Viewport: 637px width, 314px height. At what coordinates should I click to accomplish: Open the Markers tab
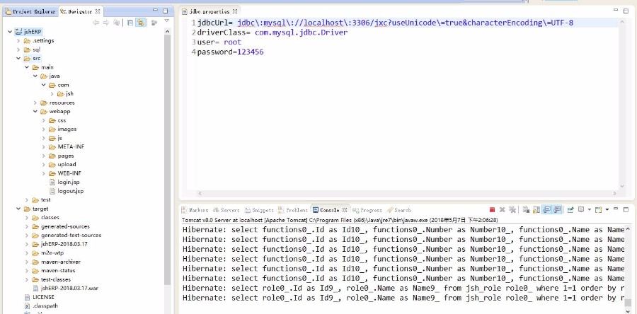195,210
